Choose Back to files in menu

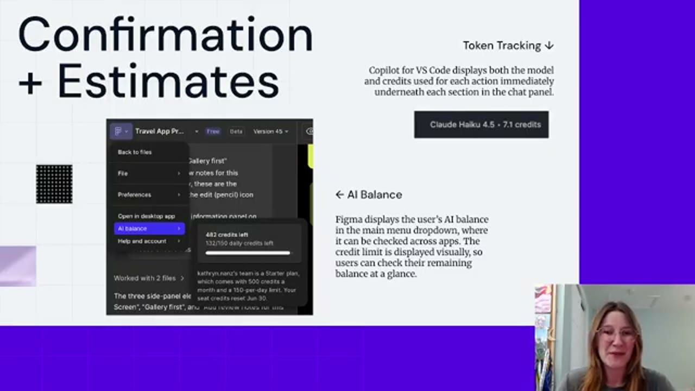click(135, 152)
